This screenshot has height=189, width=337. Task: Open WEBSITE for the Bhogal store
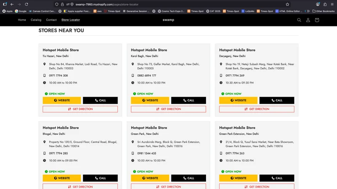coord(62,178)
